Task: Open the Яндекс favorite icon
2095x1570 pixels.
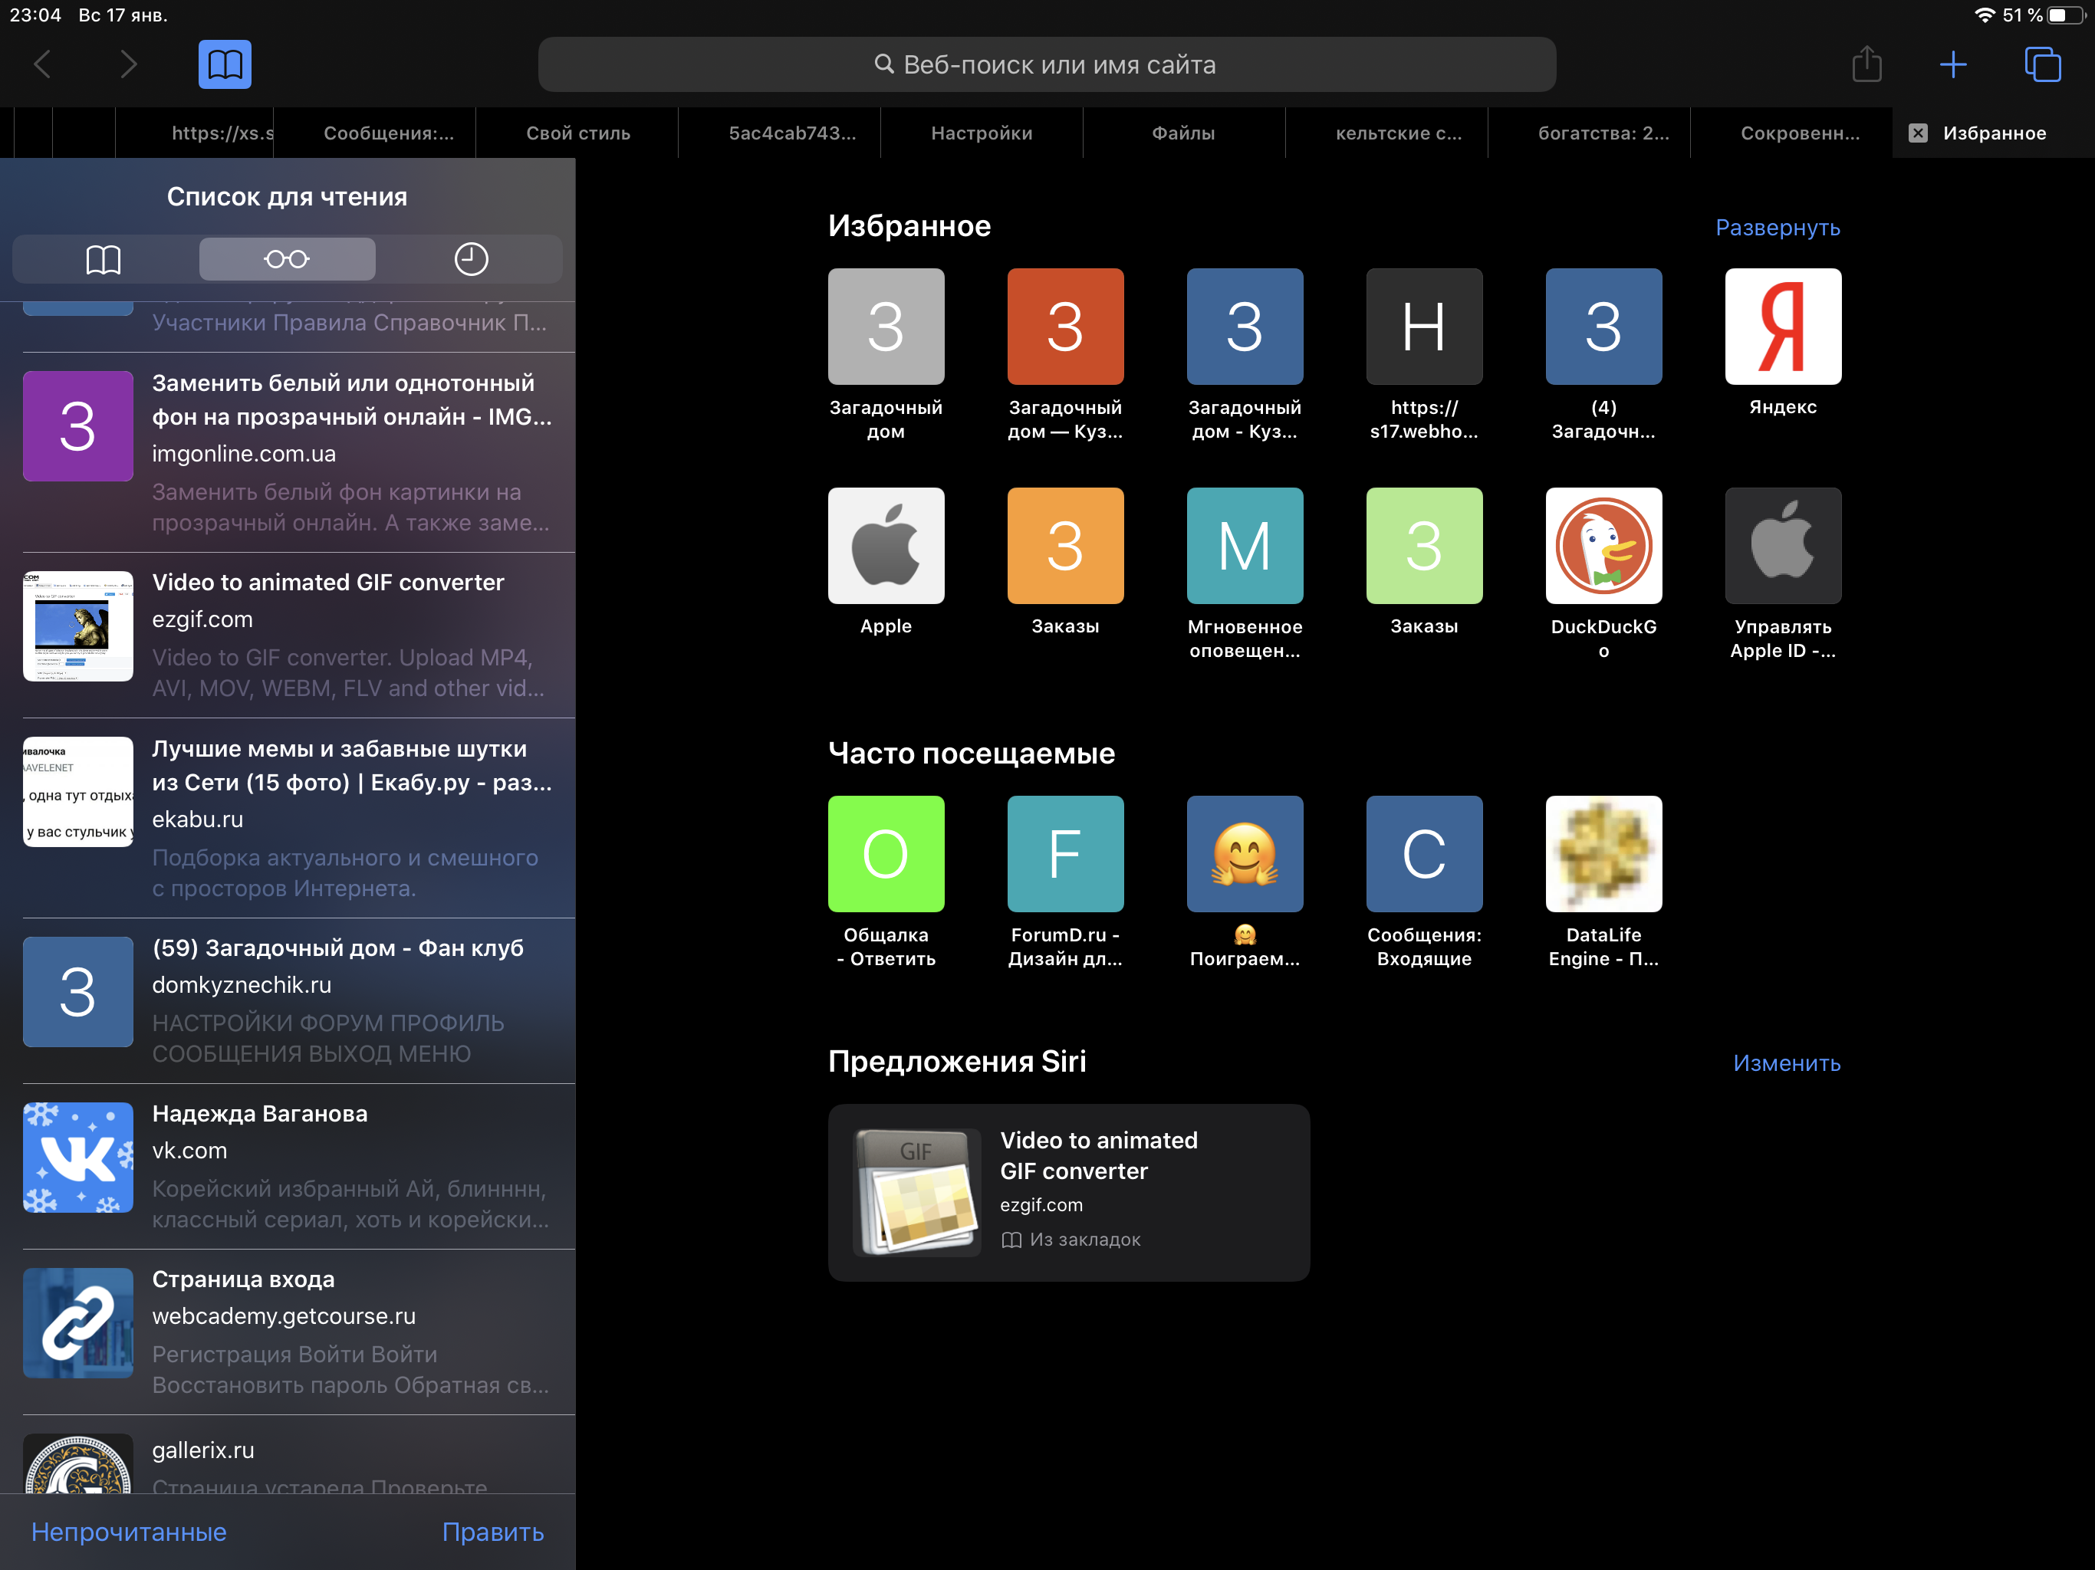Action: pyautogui.click(x=1781, y=327)
